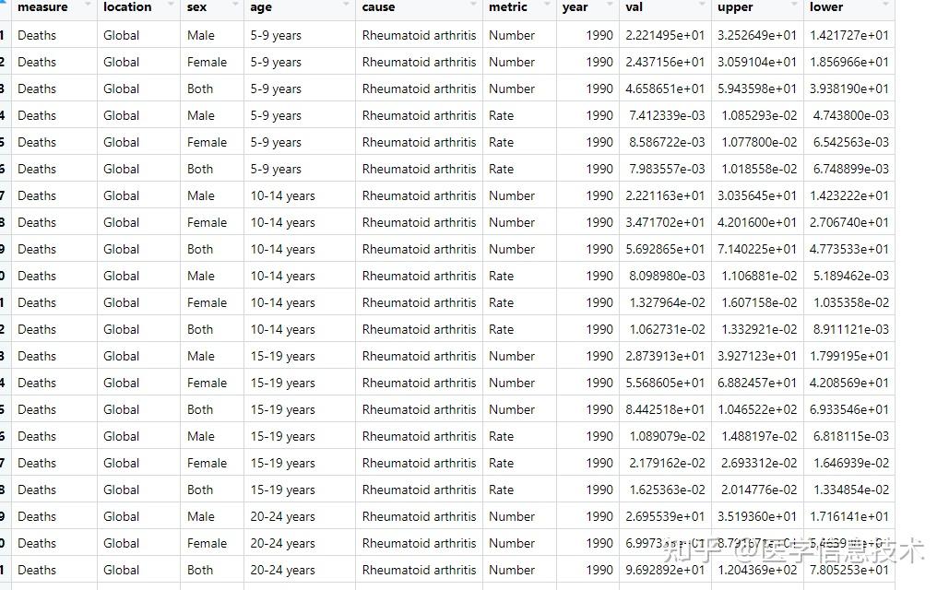Click the cause column header label
949x590 pixels.
click(x=378, y=6)
